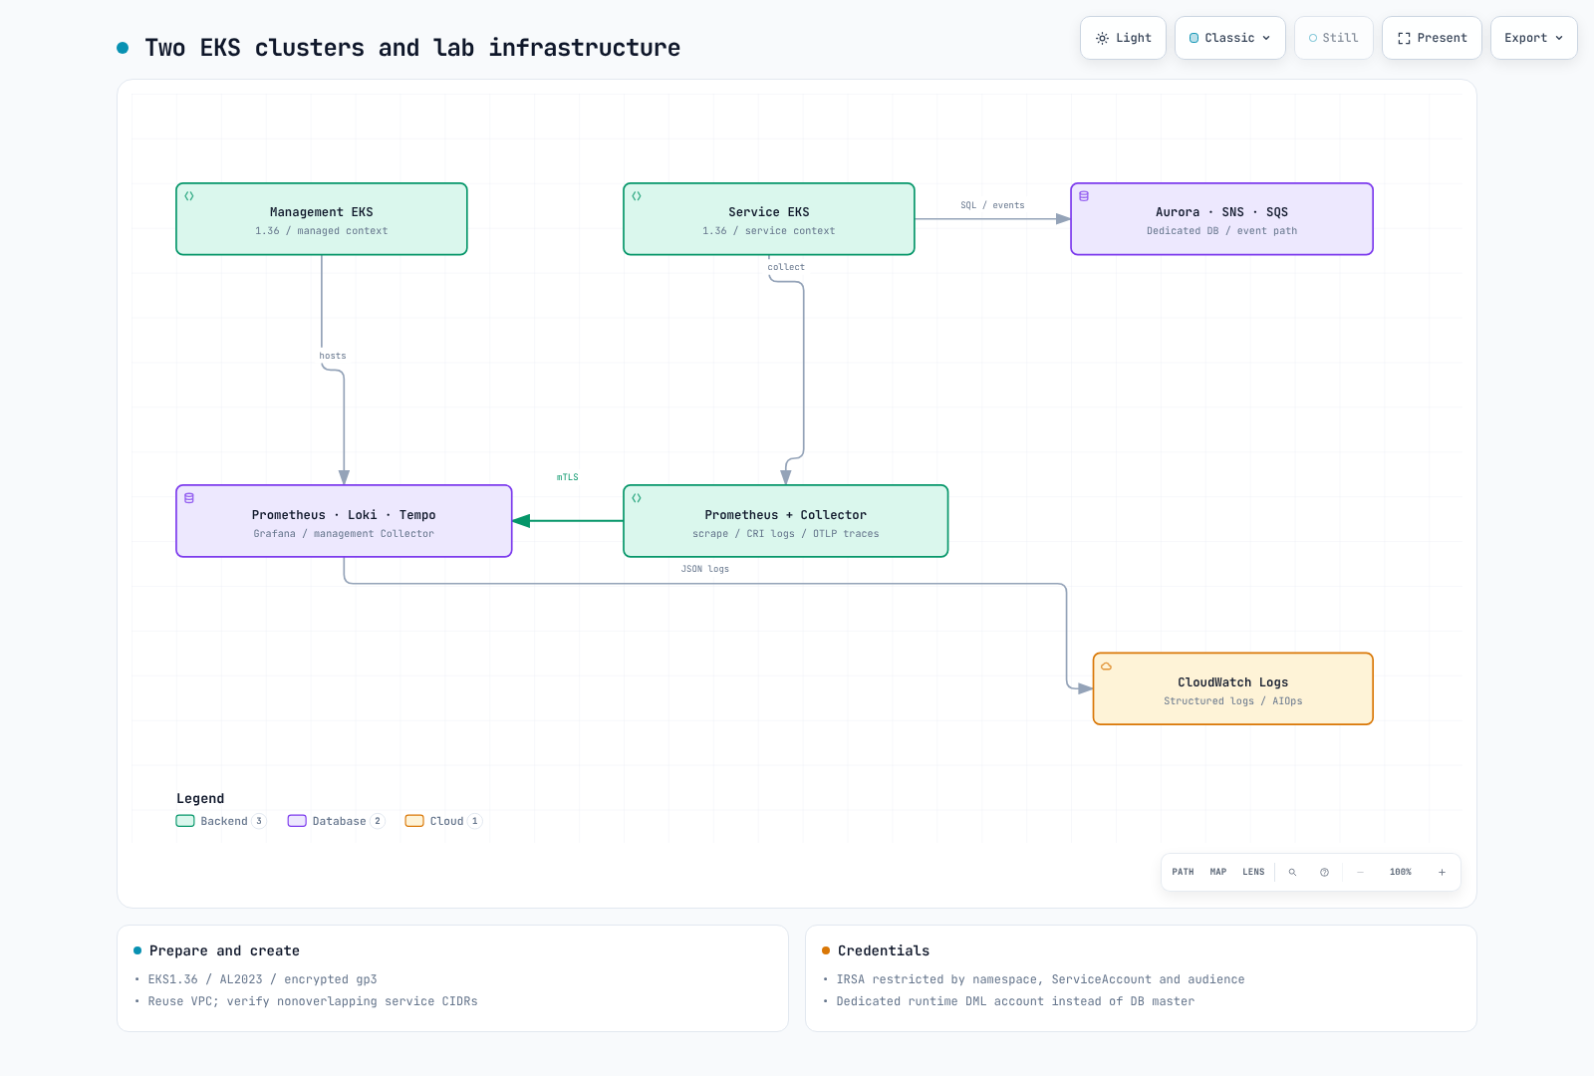
Task: Select the CloudWatch Logs node
Action: coord(1233,688)
